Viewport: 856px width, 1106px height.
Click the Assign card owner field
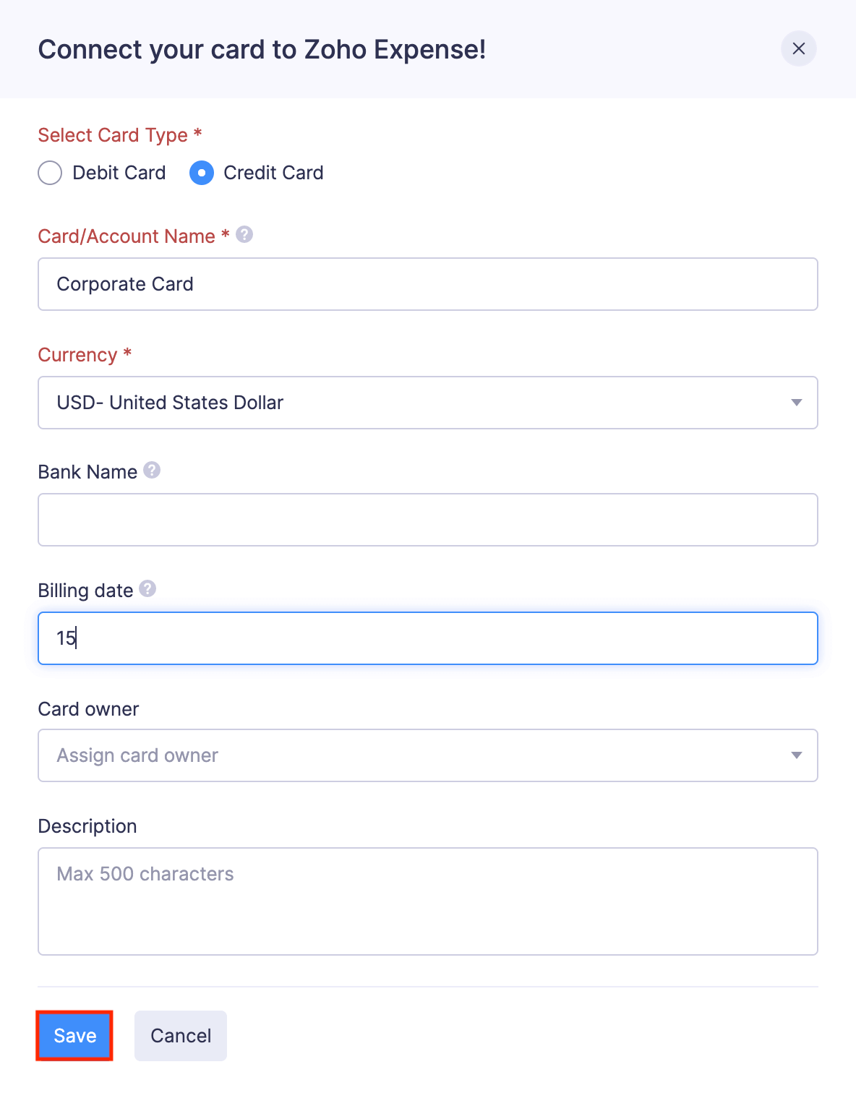[428, 755]
